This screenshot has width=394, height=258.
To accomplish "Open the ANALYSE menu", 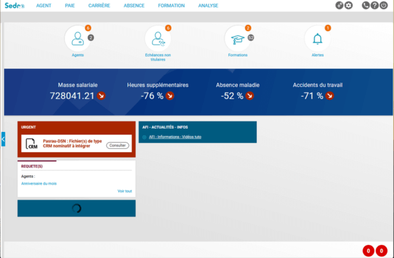I will [208, 5].
